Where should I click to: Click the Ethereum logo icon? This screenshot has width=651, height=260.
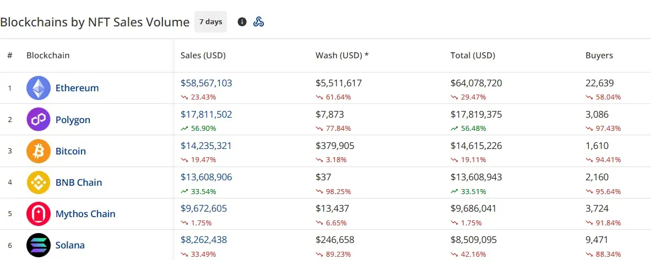point(39,88)
